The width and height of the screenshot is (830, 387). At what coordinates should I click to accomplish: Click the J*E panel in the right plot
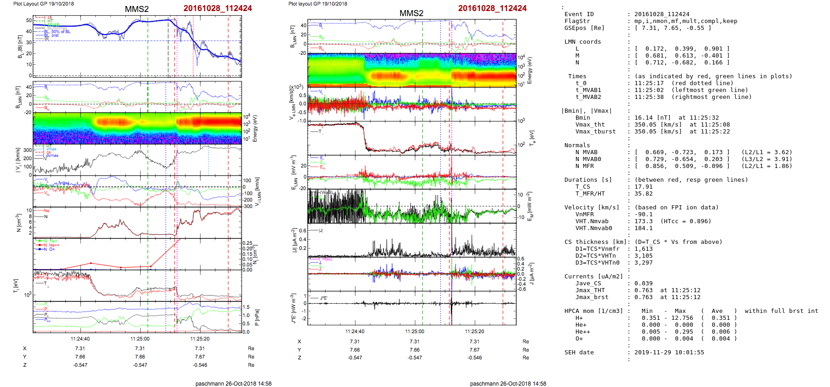click(x=412, y=307)
